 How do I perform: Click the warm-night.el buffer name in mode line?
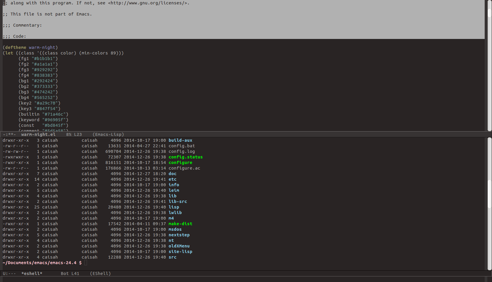coord(38,134)
